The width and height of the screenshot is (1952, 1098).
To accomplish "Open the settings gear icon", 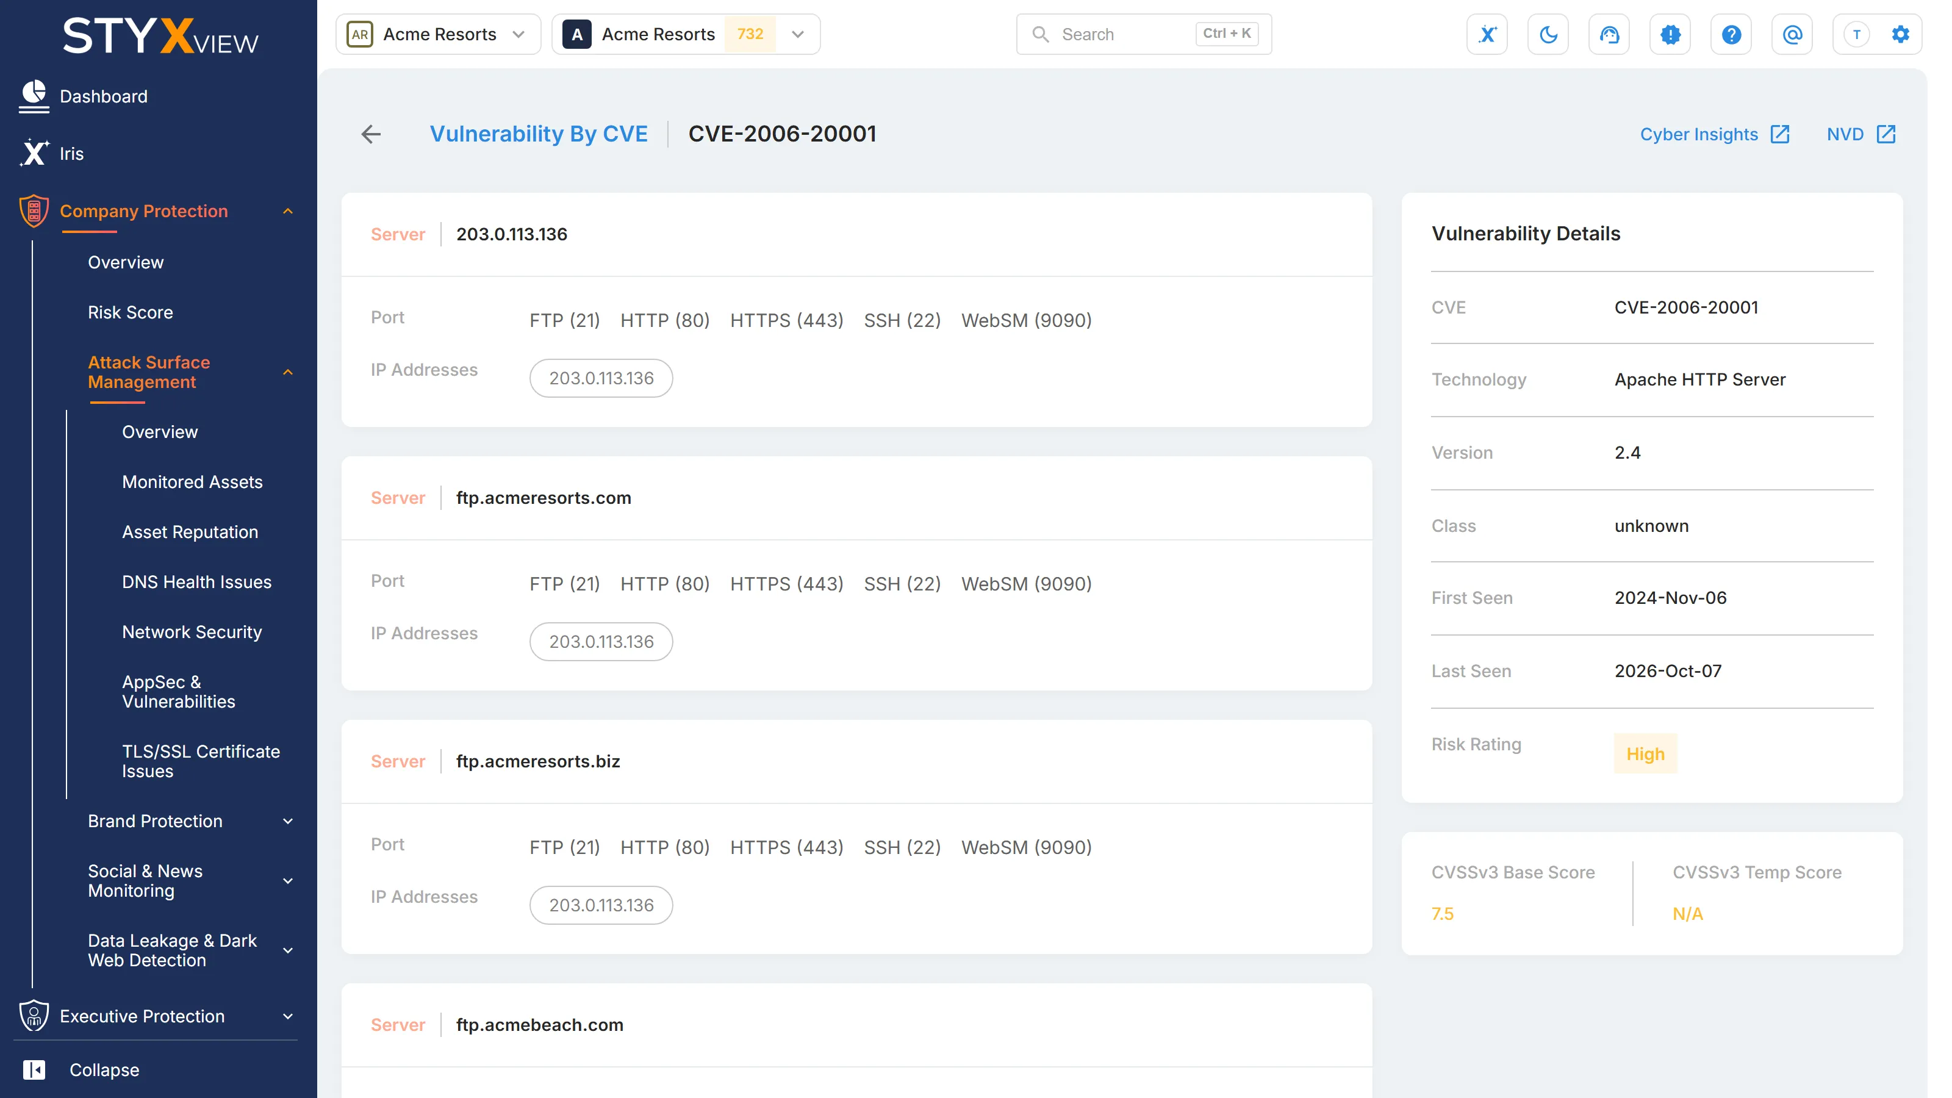I will pos(1901,34).
